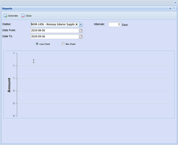Click the Amount axis label
The image size is (178, 145).
[9, 85]
